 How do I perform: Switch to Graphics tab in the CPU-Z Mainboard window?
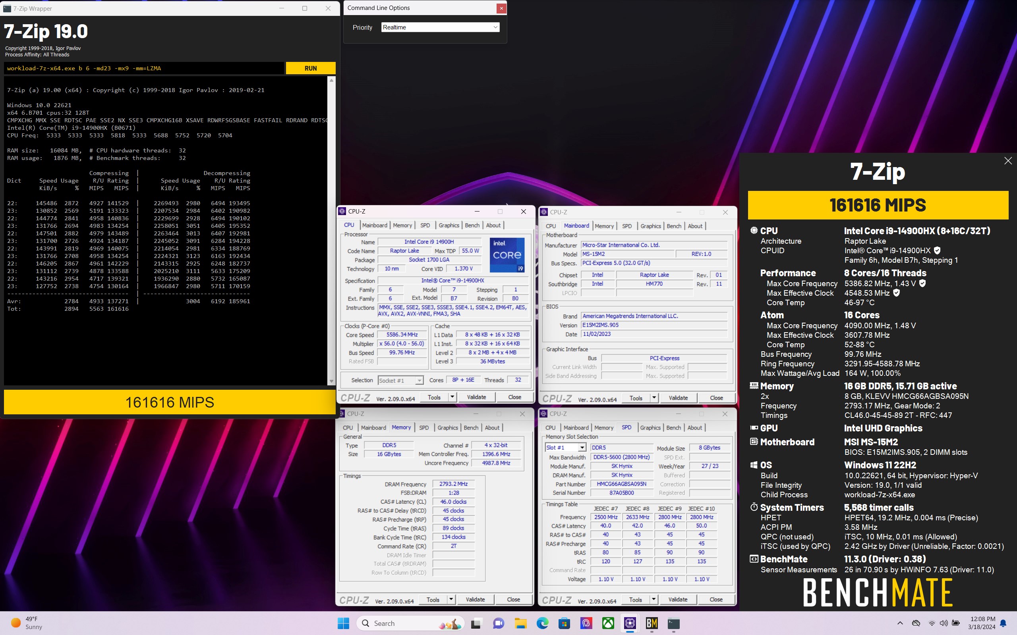[651, 226]
